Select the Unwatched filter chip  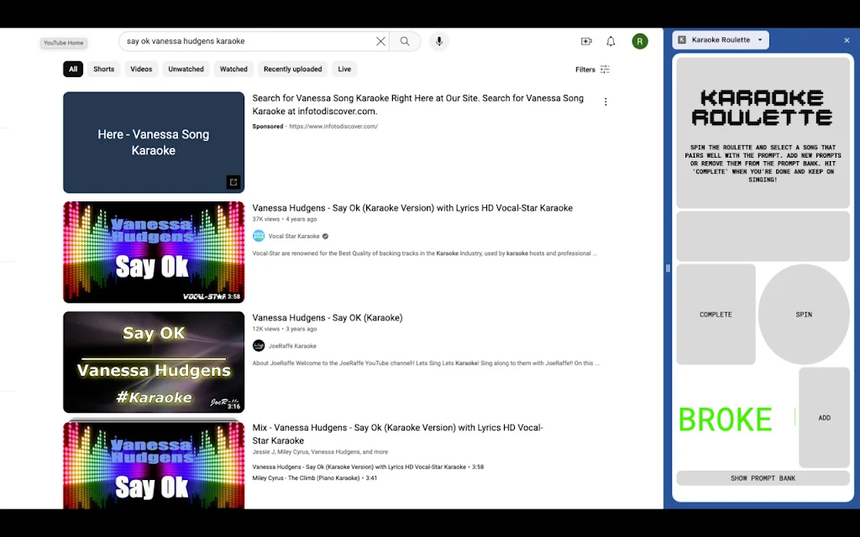coord(186,69)
